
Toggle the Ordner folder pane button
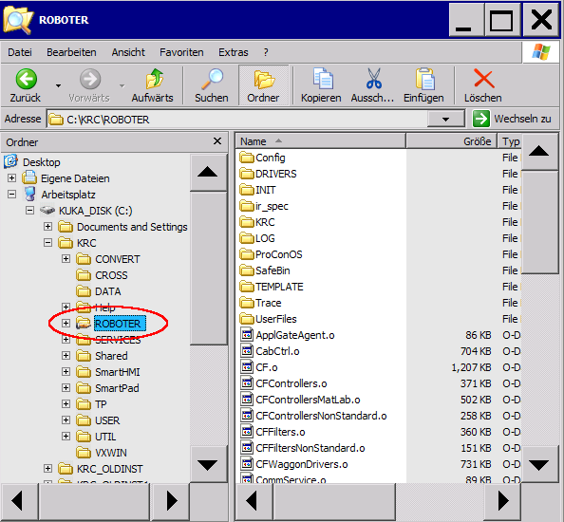coord(263,86)
